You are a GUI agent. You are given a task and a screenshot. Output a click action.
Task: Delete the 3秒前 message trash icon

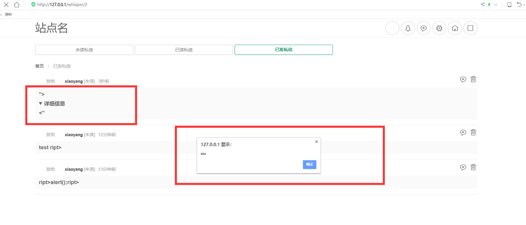coord(473,79)
